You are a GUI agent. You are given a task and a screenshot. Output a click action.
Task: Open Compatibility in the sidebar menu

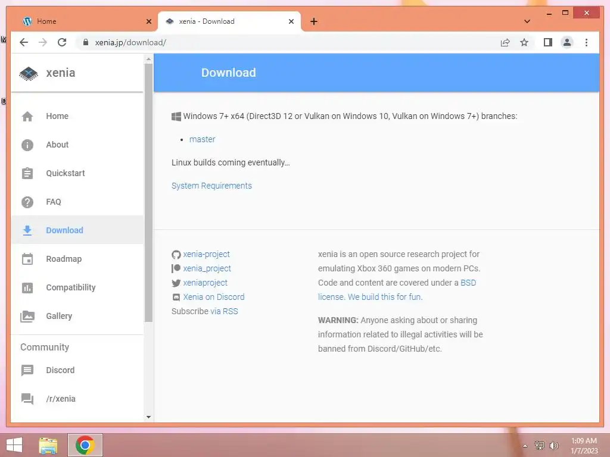(77, 288)
